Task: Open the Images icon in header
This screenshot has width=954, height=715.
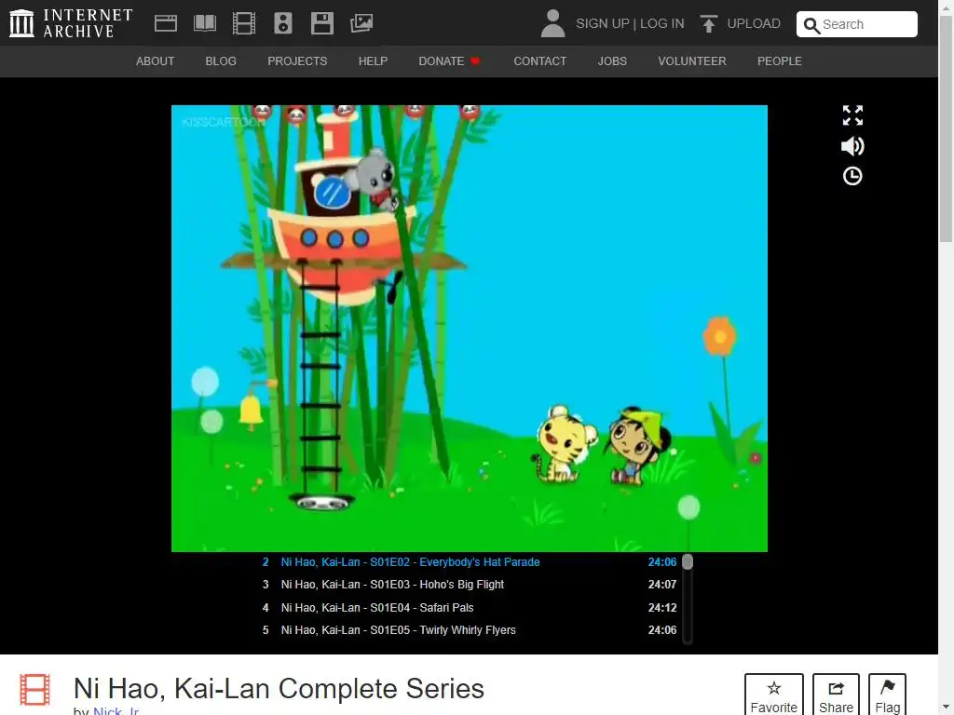Action: point(361,23)
